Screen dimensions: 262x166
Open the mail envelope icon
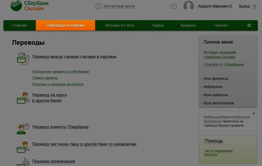point(174,7)
